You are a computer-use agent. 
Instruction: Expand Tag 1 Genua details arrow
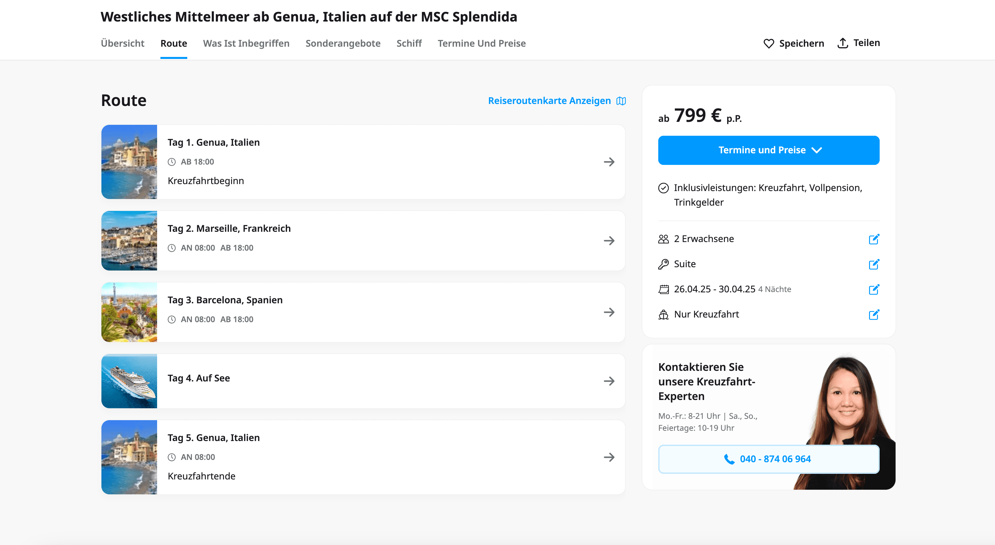[609, 162]
